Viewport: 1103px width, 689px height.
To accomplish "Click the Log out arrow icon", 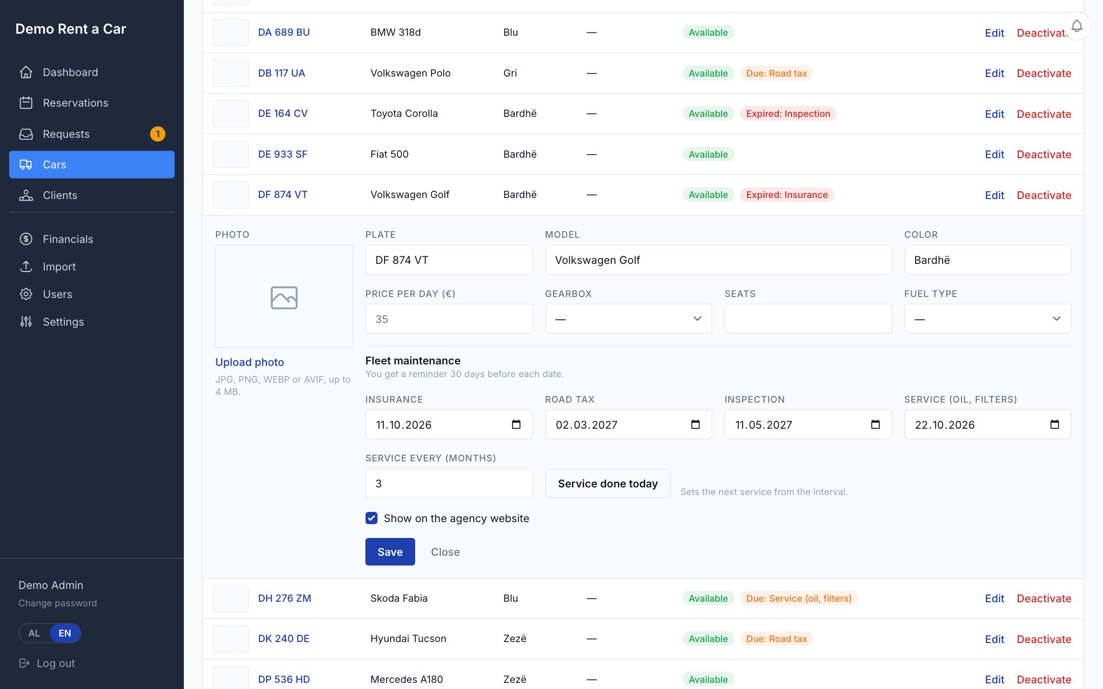I will tap(24, 663).
